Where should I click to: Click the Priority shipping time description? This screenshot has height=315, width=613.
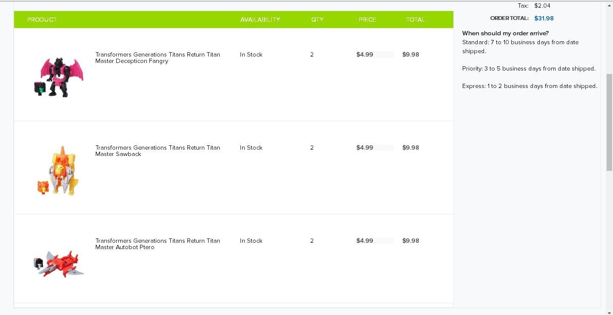point(529,68)
